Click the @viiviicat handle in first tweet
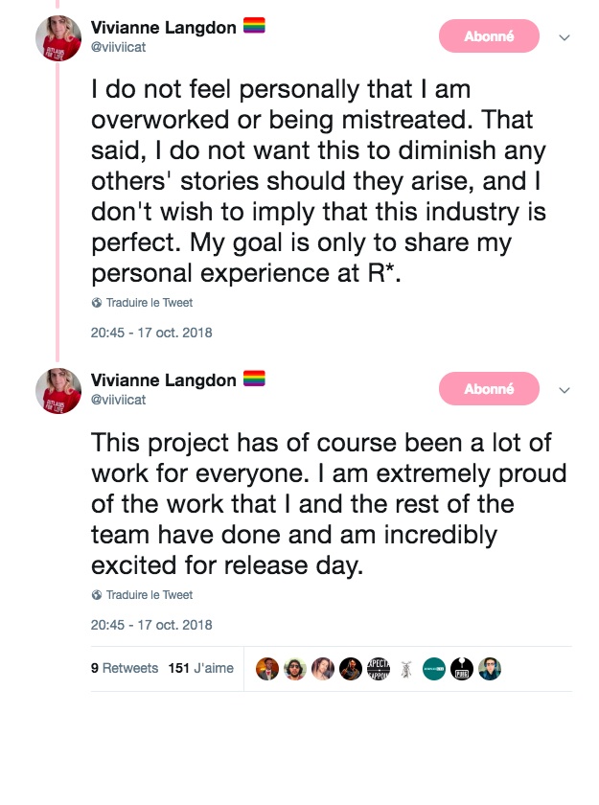The image size is (599, 805). [x=118, y=46]
